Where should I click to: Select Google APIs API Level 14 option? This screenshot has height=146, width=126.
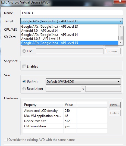(x=69, y=35)
